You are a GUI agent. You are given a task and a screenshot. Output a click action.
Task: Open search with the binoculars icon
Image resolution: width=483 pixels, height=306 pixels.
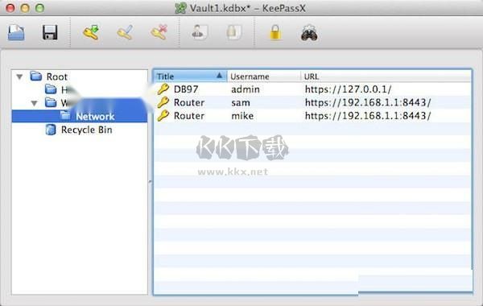309,33
